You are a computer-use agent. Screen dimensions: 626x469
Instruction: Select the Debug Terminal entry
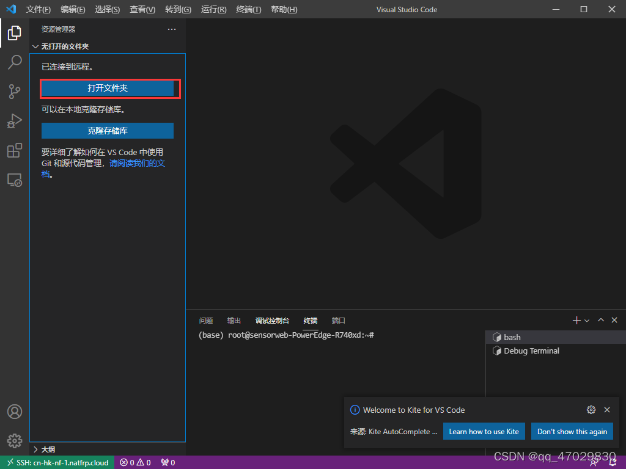tap(555, 351)
